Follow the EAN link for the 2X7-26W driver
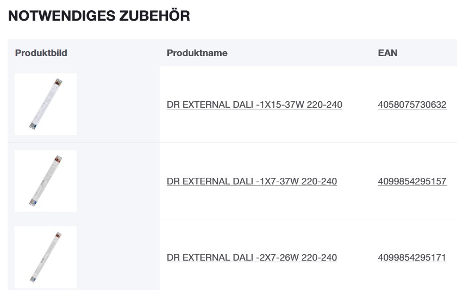 pyautogui.click(x=412, y=257)
